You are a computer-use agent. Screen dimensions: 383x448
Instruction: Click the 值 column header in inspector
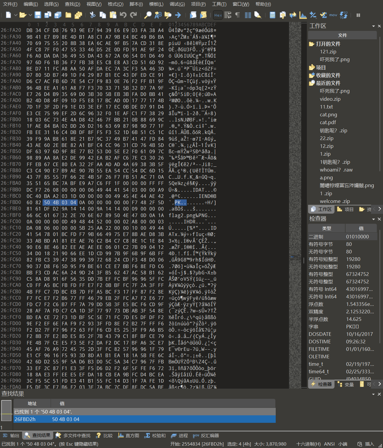(x=361, y=228)
